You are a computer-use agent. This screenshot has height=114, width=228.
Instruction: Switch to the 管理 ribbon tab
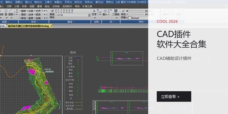click(x=39, y=6)
